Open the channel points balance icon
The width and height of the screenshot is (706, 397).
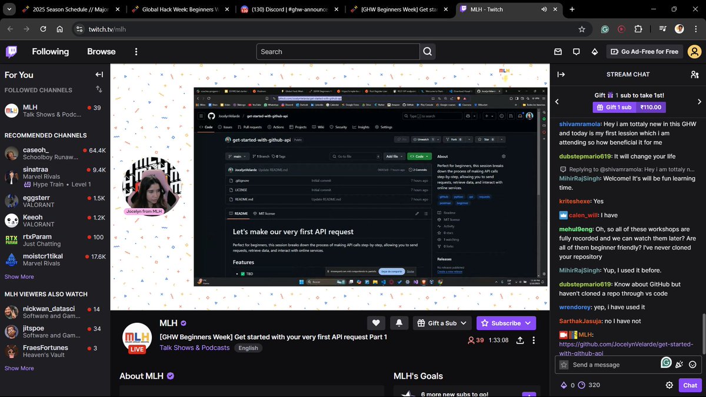[581, 385]
